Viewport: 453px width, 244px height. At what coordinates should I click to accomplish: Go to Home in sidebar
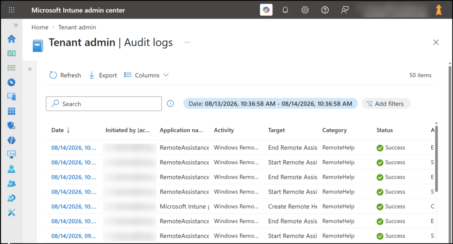coord(12,39)
